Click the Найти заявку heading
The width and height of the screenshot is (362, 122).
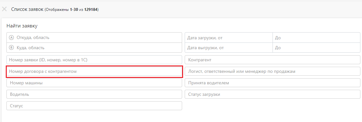(22, 26)
